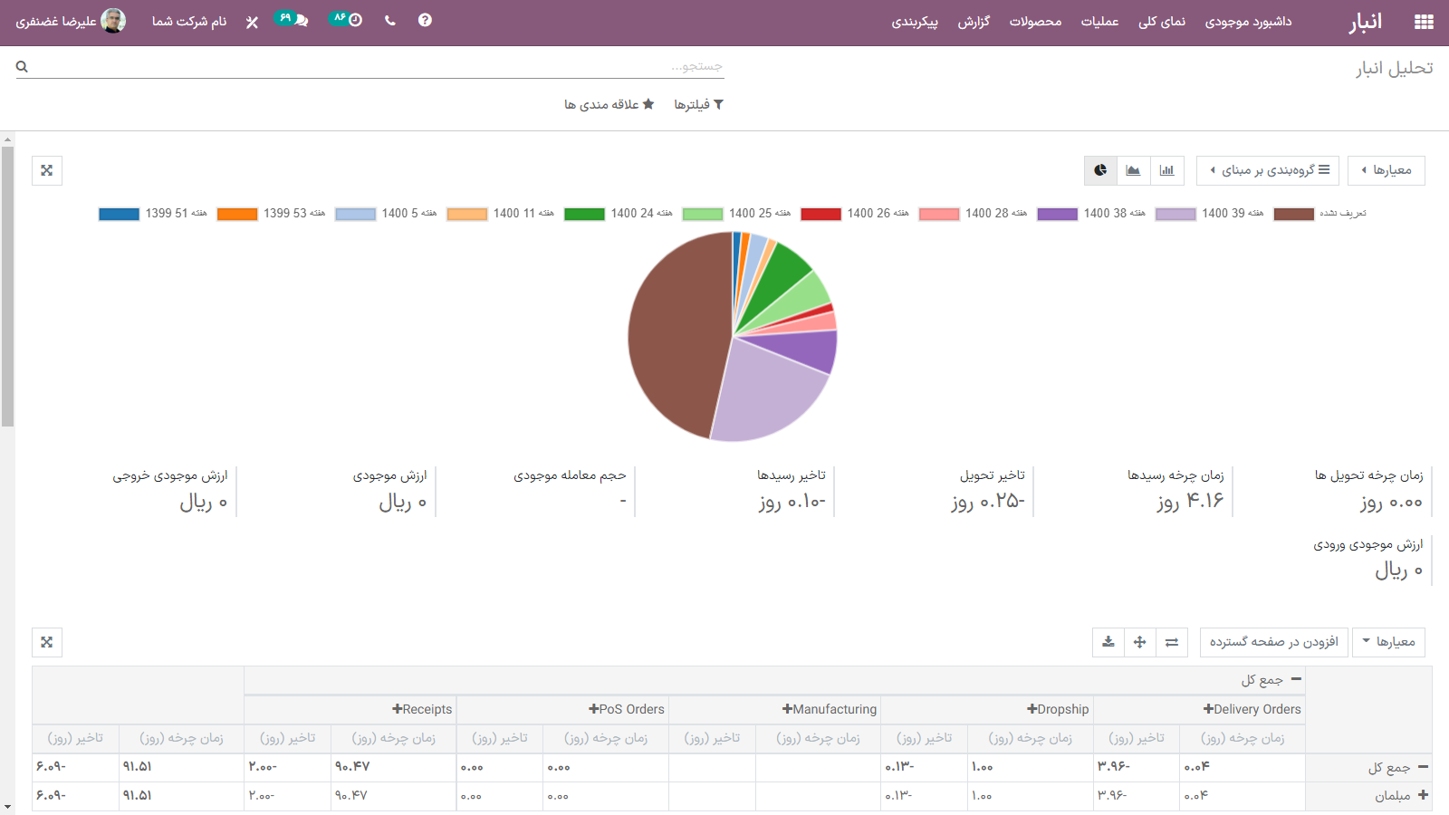This screenshot has width=1449, height=815.
Task: Open the activities clock icon with badge 86
Action: (x=347, y=20)
